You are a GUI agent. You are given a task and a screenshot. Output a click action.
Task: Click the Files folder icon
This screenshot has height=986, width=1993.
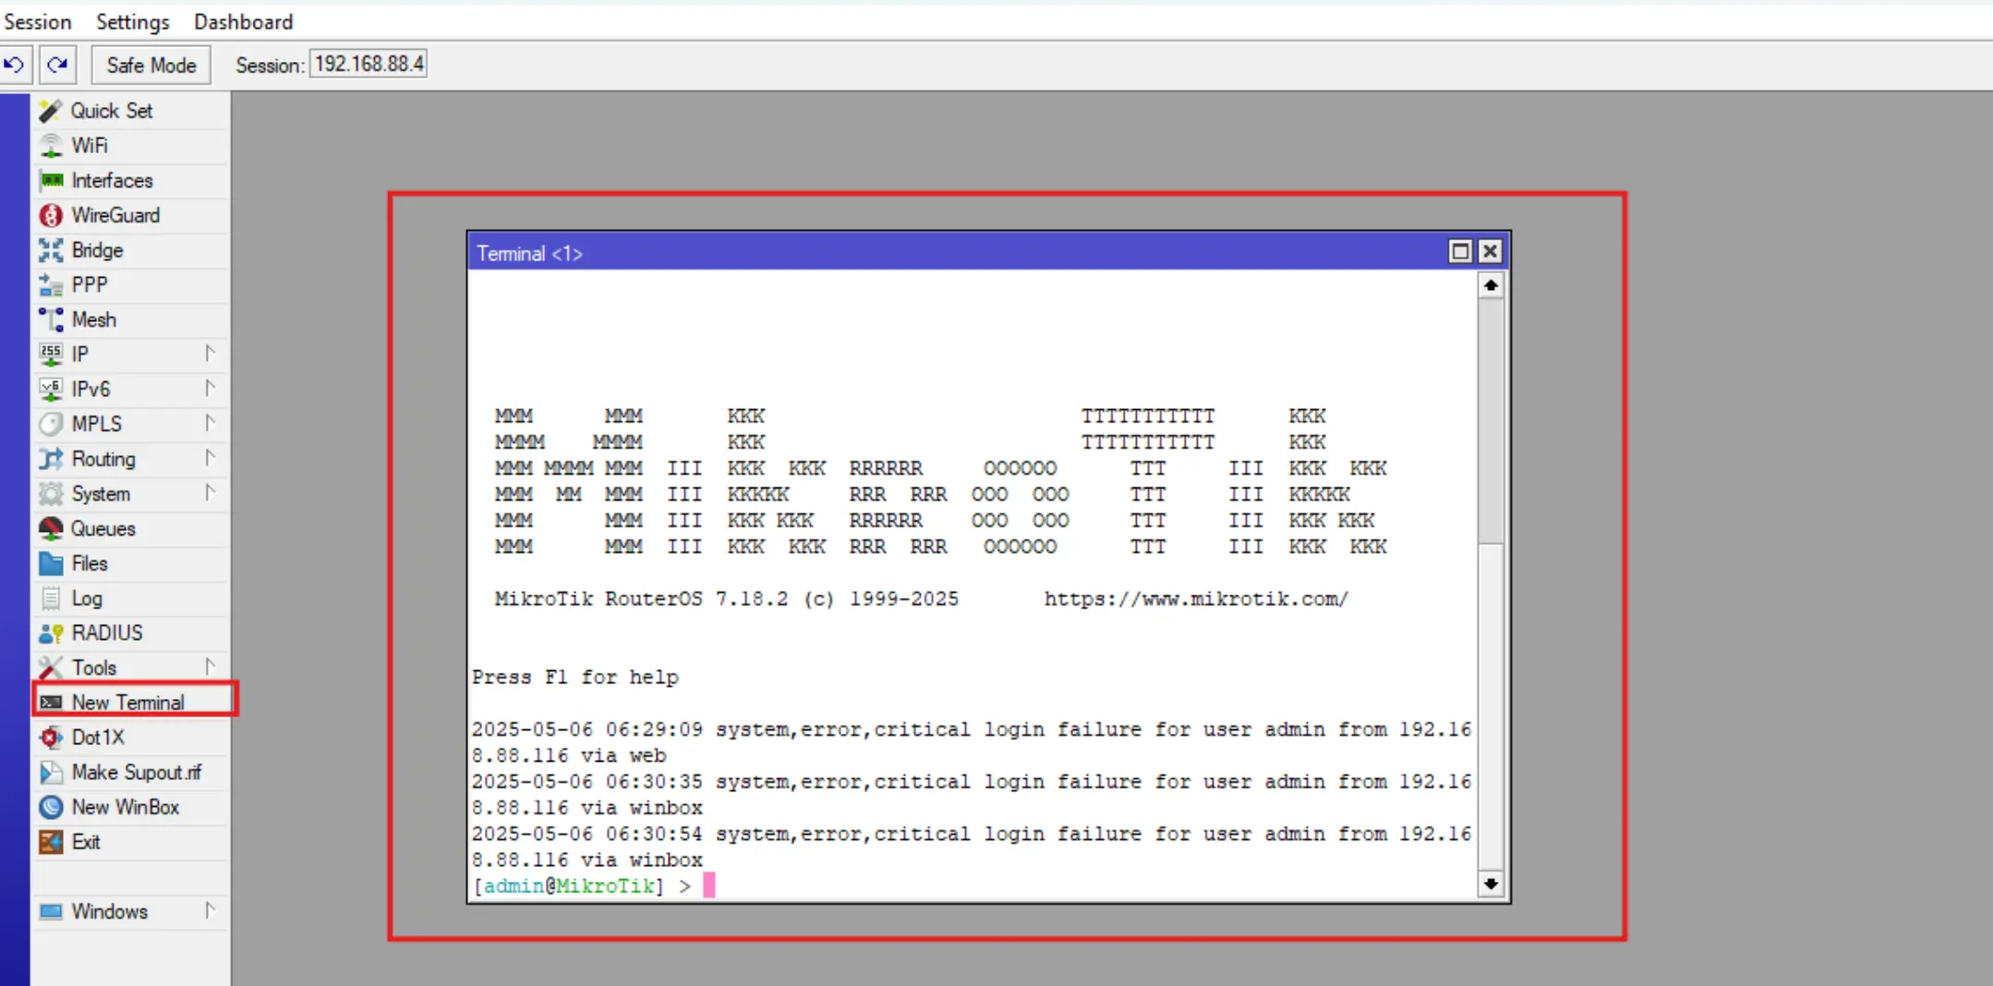[x=51, y=563]
